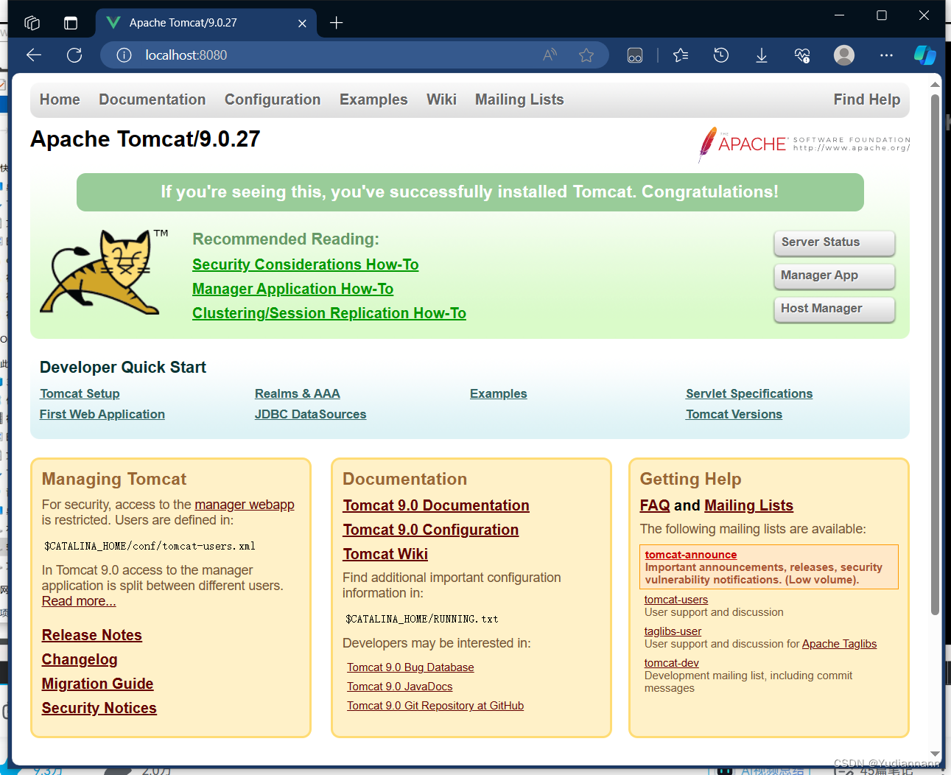Image resolution: width=951 pixels, height=775 pixels.
Task: Click the Manager App button
Action: [835, 276]
